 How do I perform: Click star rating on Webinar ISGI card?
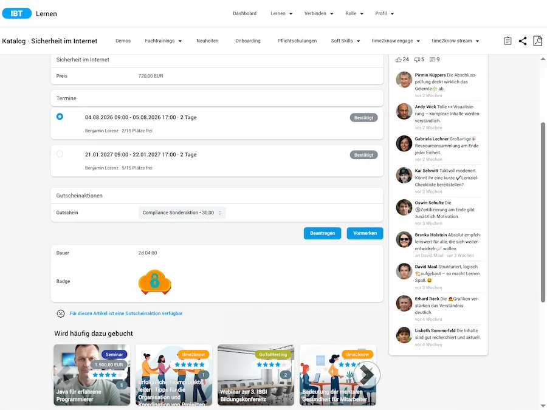coord(272,364)
